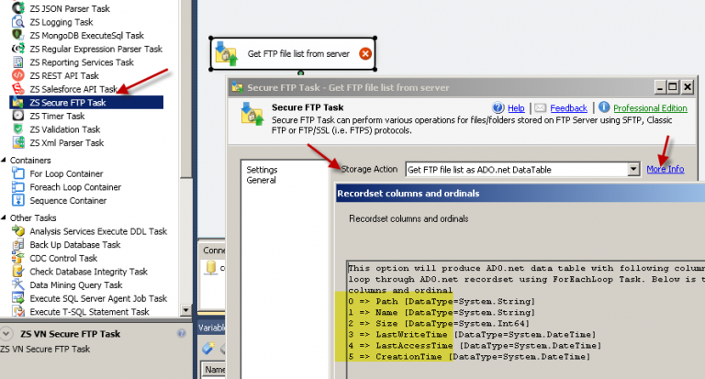This screenshot has height=379, width=705.
Task: Collapse the ZS VN Secure FTP Task info panel
Action: click(x=7, y=334)
